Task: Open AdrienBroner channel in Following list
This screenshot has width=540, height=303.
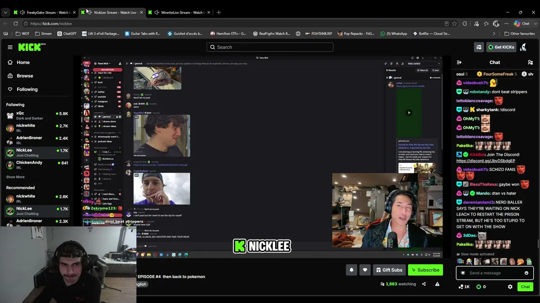Action: click(x=37, y=140)
